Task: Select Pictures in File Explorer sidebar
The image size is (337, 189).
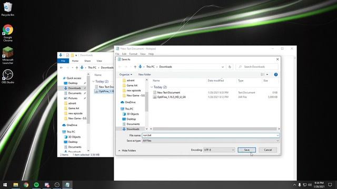Action: (x=73, y=98)
